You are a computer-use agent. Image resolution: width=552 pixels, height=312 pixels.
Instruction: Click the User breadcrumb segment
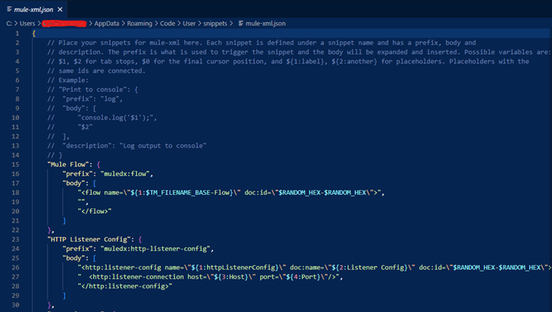(189, 23)
